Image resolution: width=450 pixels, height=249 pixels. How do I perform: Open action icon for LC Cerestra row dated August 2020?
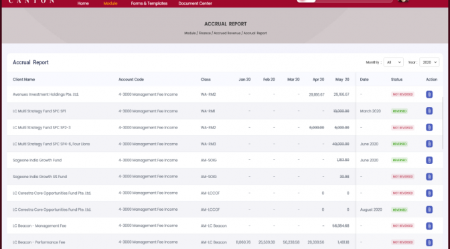429,210
